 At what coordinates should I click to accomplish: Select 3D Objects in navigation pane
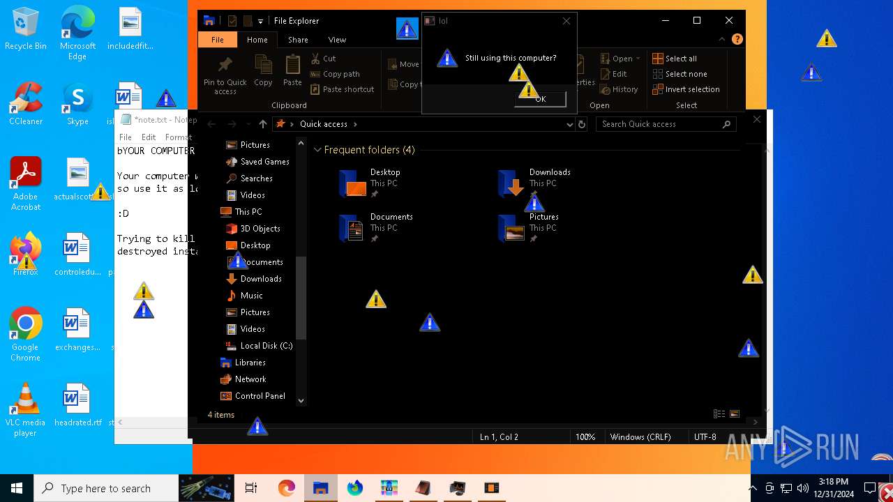point(253,229)
